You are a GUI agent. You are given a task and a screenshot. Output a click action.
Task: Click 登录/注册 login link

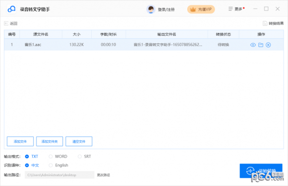point(166,10)
